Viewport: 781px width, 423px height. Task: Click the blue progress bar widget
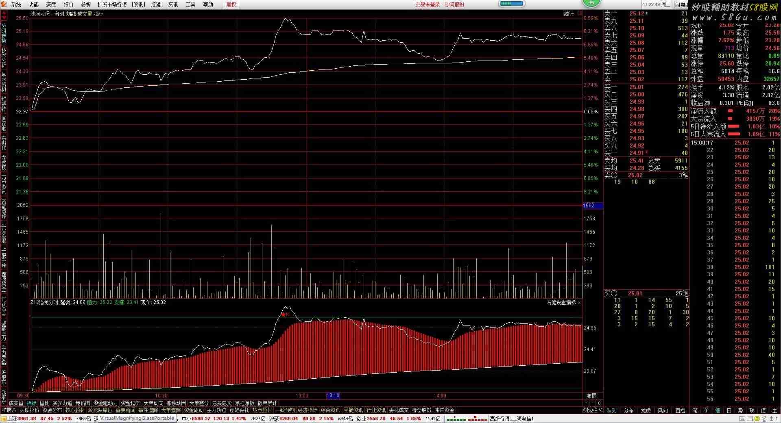click(x=512, y=4)
